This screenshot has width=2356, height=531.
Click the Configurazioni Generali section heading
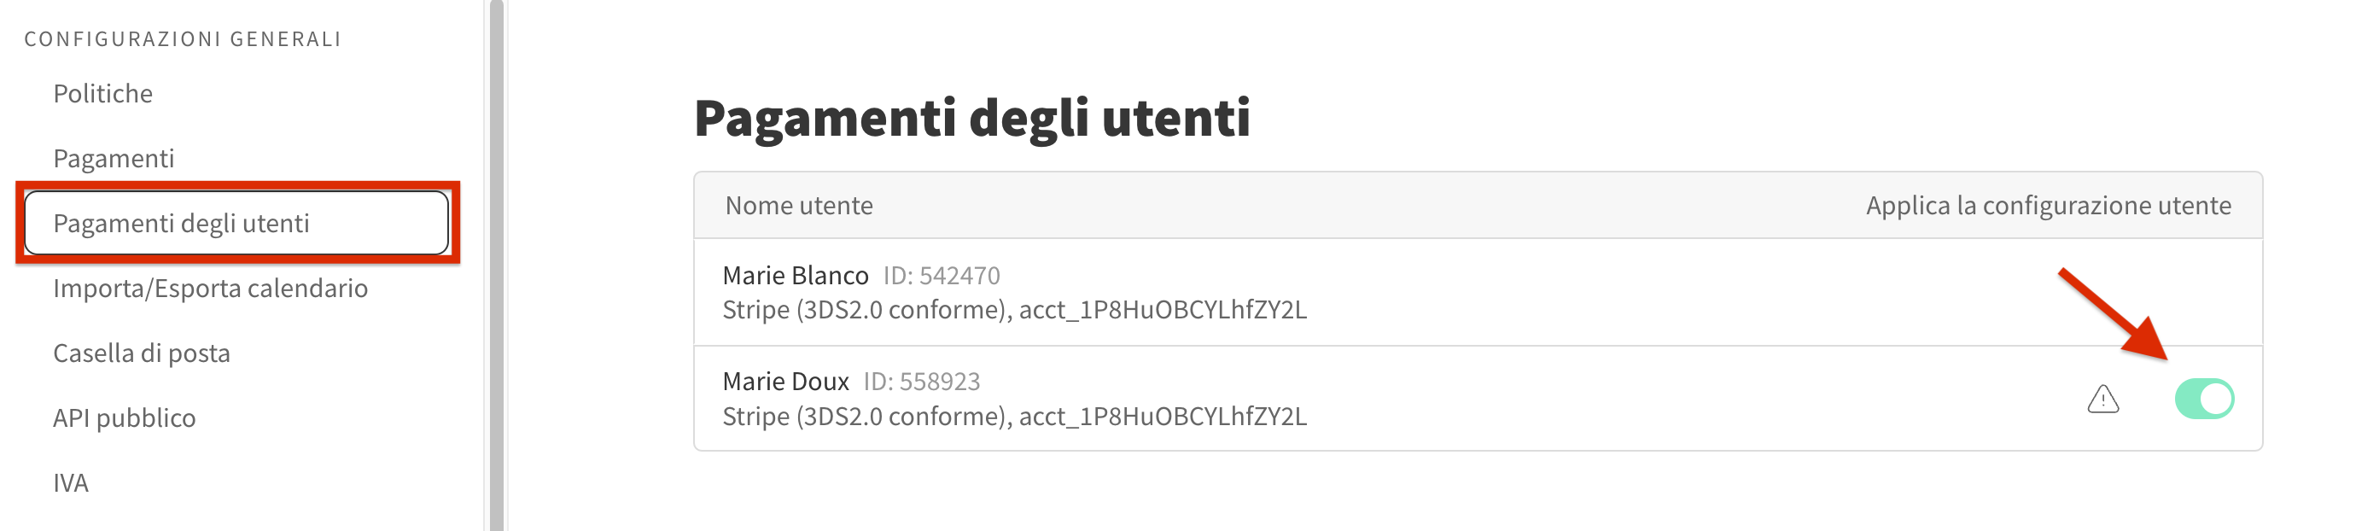183,38
